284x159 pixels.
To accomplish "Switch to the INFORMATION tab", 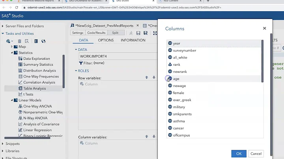I will click(x=133, y=40).
